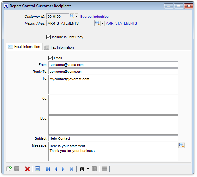Viewport: 197px width, 177px height.
Task: Go to the previous record
Action: (x=56, y=169)
